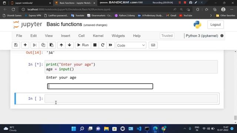Show hidden system tray icons chevron
This screenshot has width=237, height=133.
185,129
